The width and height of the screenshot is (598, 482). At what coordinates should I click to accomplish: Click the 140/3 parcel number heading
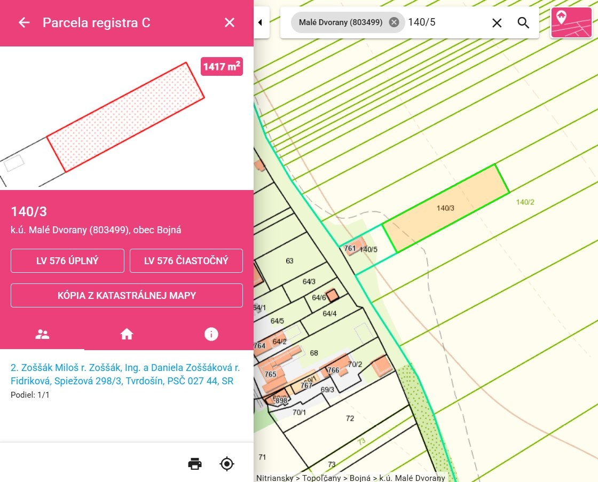tap(29, 211)
